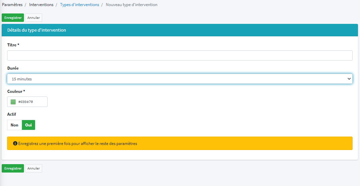Click the info icon in the yellow alert
Viewport: 360px width, 186px height.
coord(15,143)
